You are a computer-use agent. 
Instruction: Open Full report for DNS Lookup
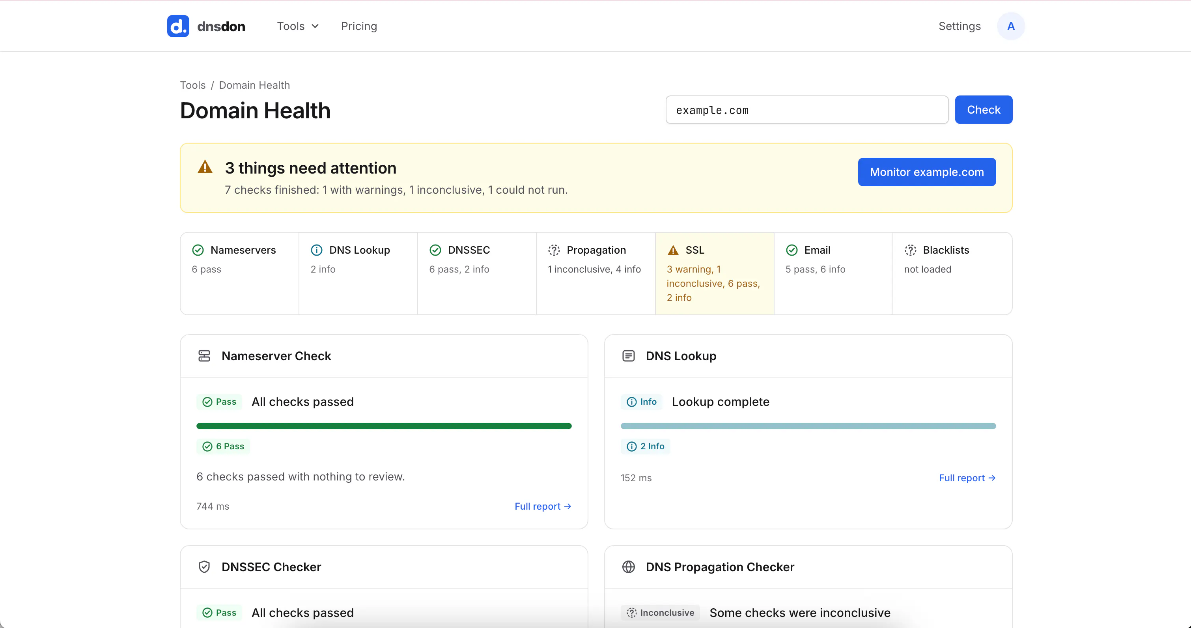pyautogui.click(x=967, y=478)
